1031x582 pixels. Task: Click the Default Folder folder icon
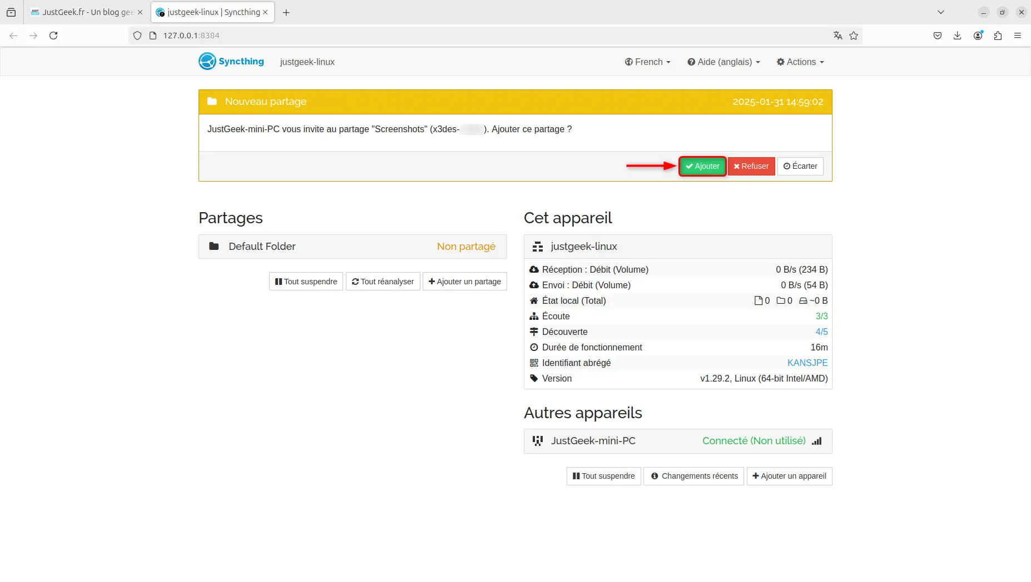(214, 246)
